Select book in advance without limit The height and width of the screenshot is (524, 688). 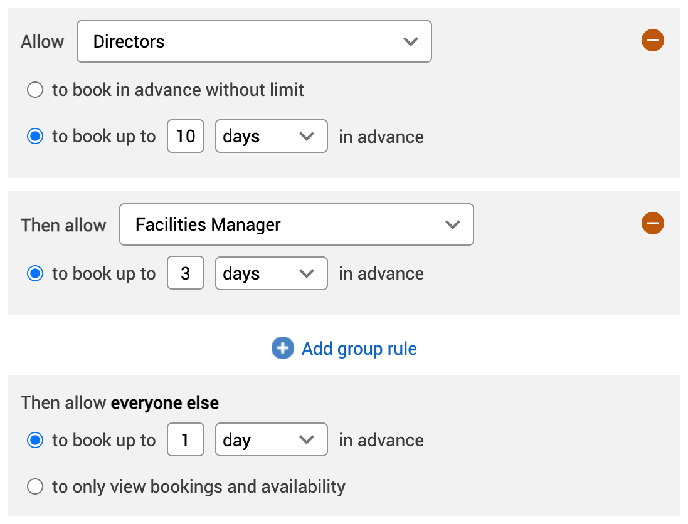pyautogui.click(x=35, y=90)
